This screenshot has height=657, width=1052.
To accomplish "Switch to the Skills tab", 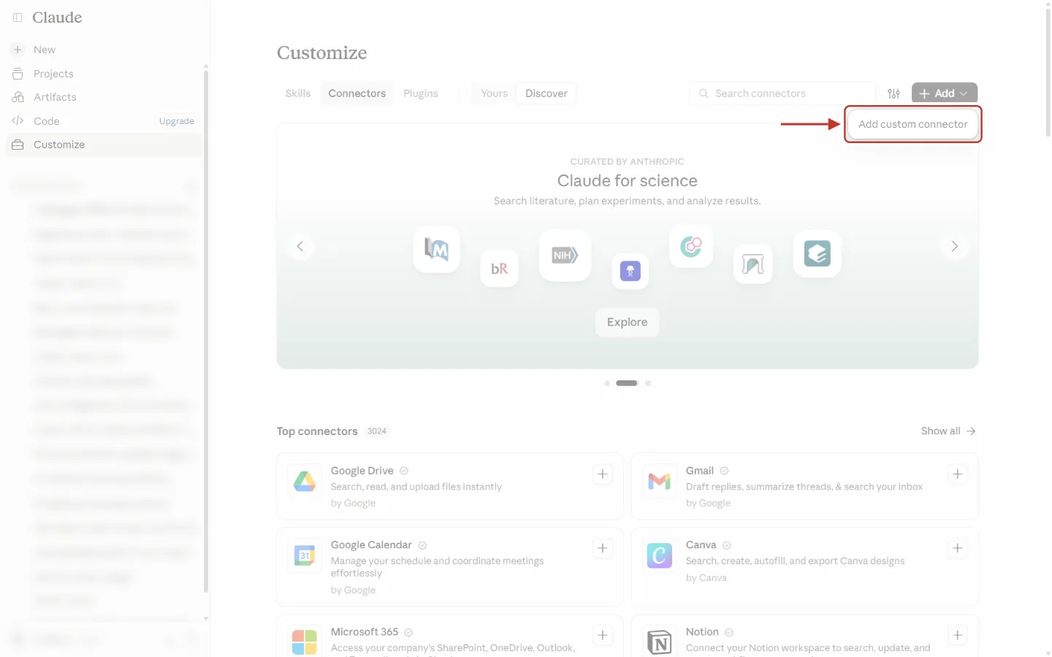I will (x=298, y=93).
